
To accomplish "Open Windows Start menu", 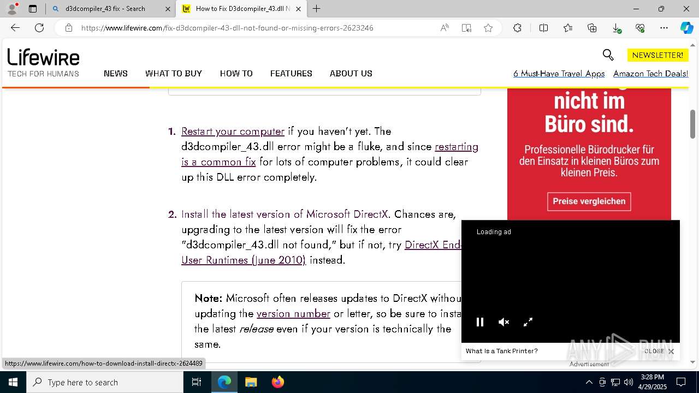I will coord(13,382).
